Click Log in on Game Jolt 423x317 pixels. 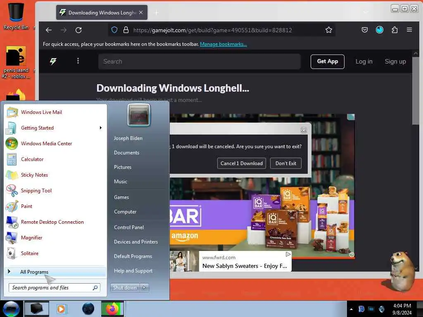(364, 62)
